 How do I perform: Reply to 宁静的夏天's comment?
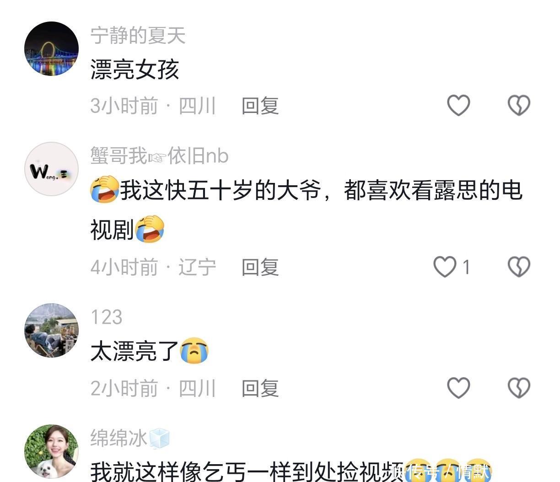(x=260, y=106)
